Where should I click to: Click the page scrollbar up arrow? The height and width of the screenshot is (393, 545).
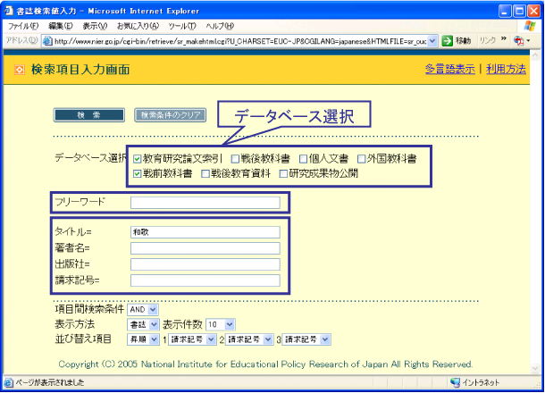(535, 55)
